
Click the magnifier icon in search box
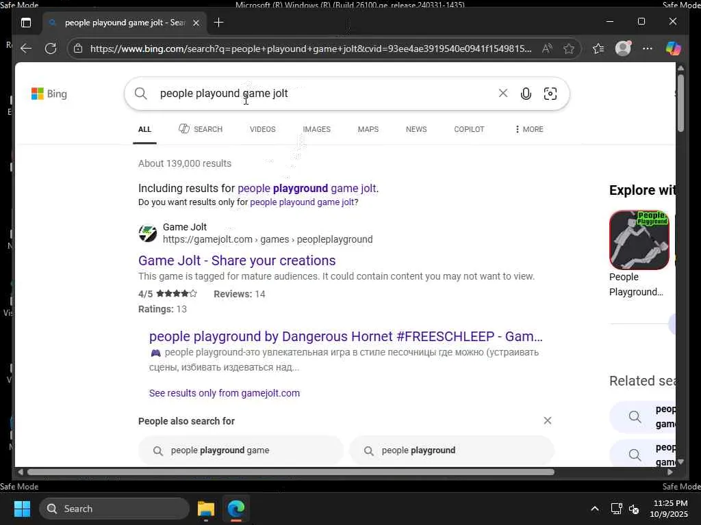(x=141, y=93)
